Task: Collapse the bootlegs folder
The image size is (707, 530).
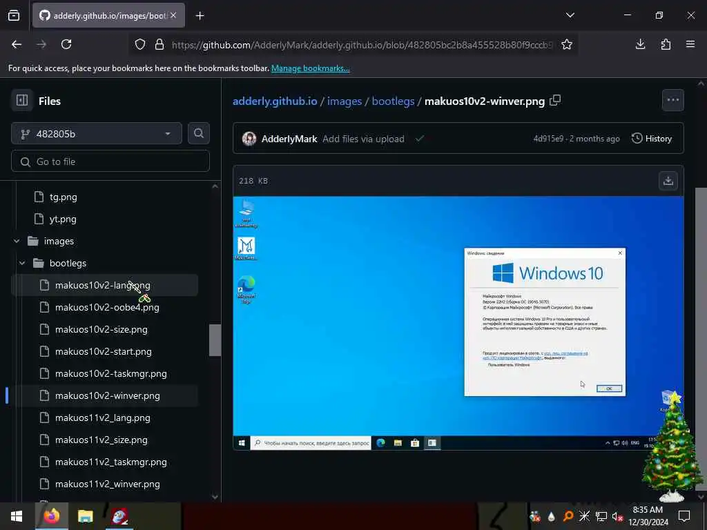Action: pyautogui.click(x=22, y=263)
